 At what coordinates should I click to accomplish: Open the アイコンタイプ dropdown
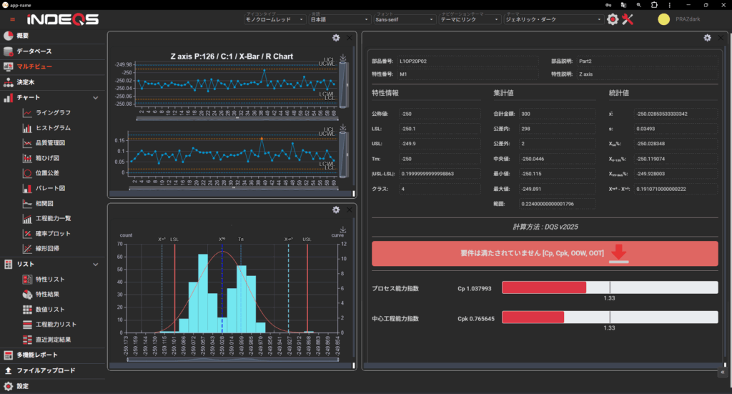(274, 20)
